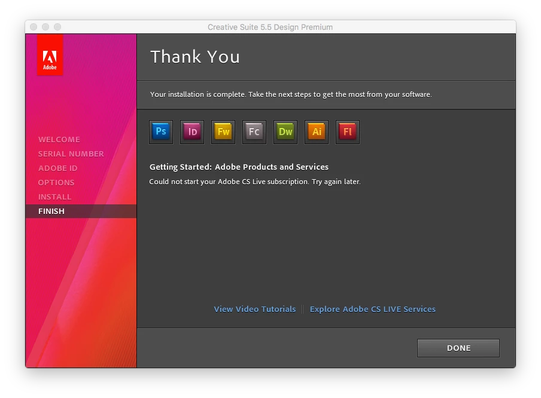Screen dimensions: 541x398
Task: Close the installer window
Action: [34, 27]
